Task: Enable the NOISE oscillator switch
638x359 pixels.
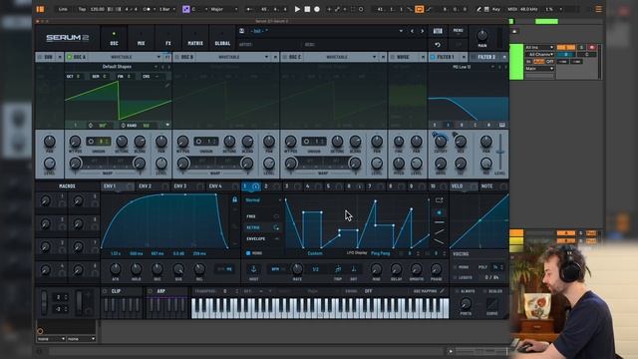Action: click(x=393, y=57)
